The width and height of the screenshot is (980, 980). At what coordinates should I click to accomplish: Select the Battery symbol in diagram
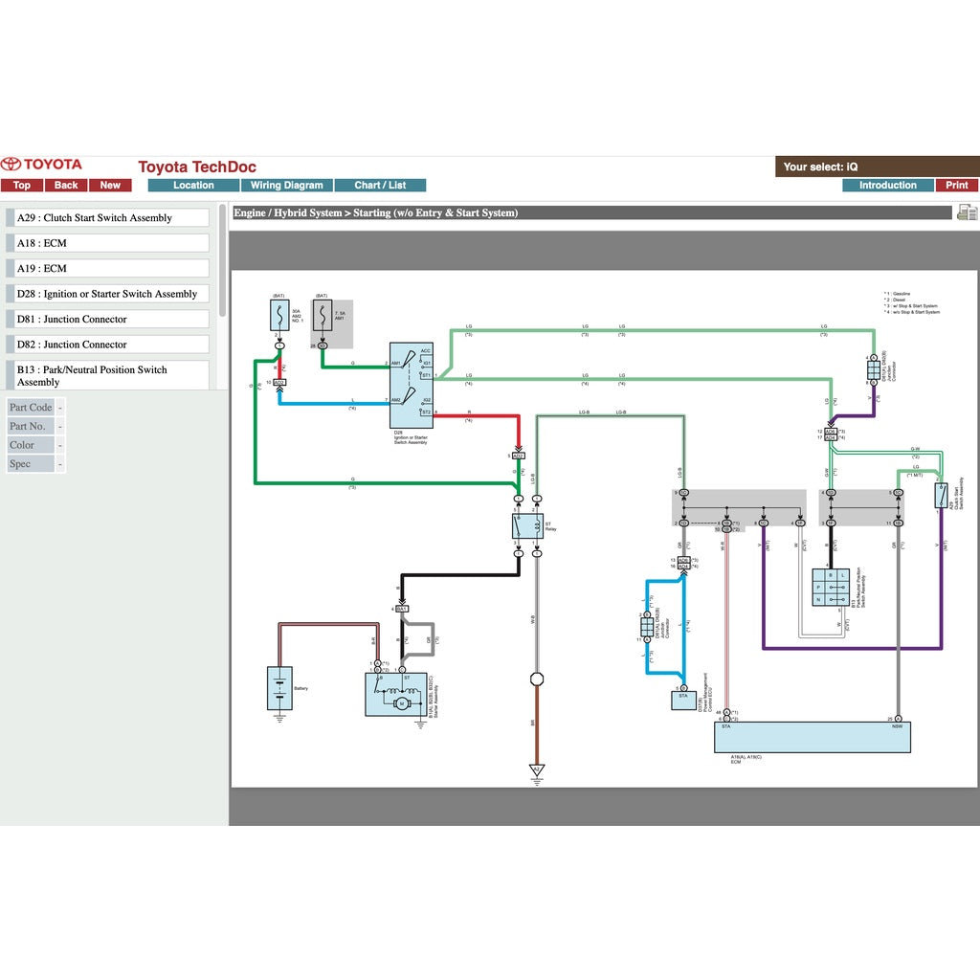tap(279, 688)
